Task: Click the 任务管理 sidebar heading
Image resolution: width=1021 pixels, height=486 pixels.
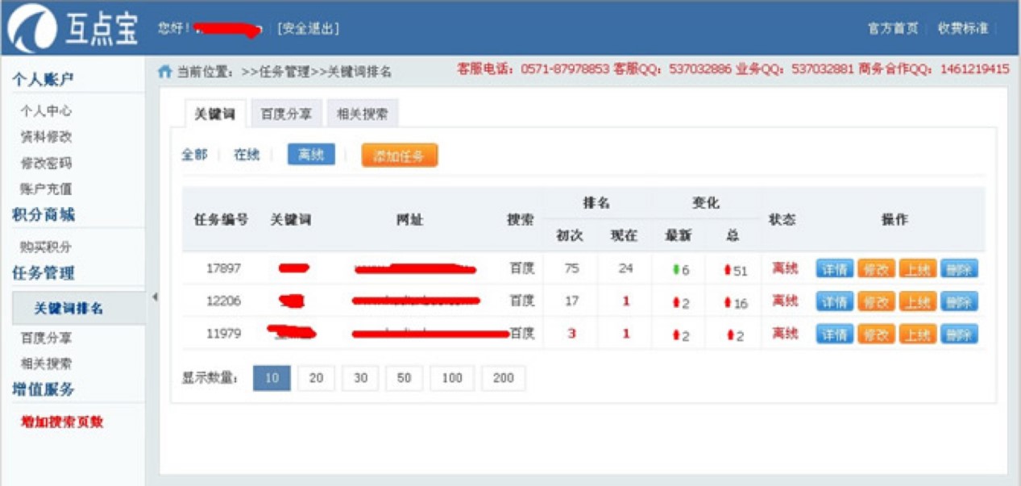Action: pyautogui.click(x=43, y=272)
